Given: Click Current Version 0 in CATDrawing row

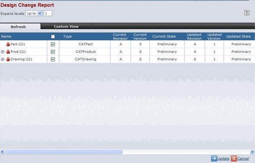Looking at the screenshot, I should click(x=140, y=59).
